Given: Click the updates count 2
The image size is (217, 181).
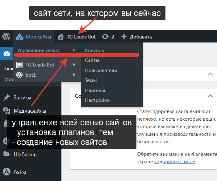Looking at the screenshot, I should point(113,37).
